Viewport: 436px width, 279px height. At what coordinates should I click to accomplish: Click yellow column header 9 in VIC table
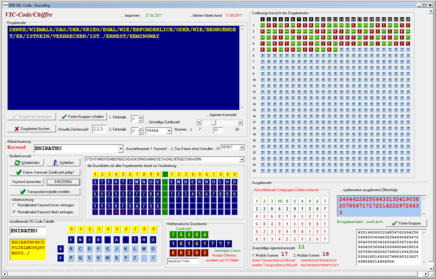(153, 229)
